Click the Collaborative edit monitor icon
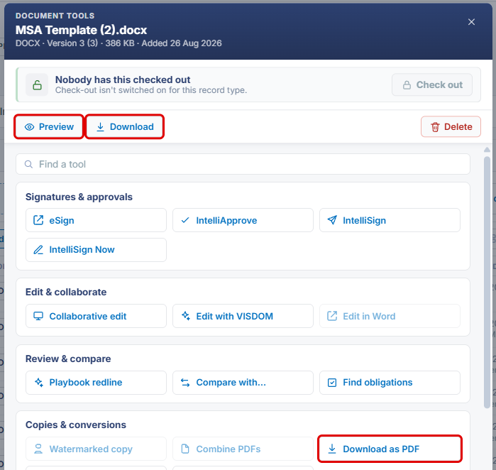 click(38, 316)
